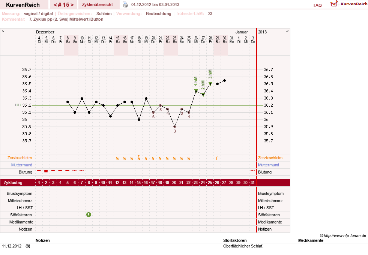Click the 'vaginal / digital' measurement value
368x255 pixels.
(38, 14)
